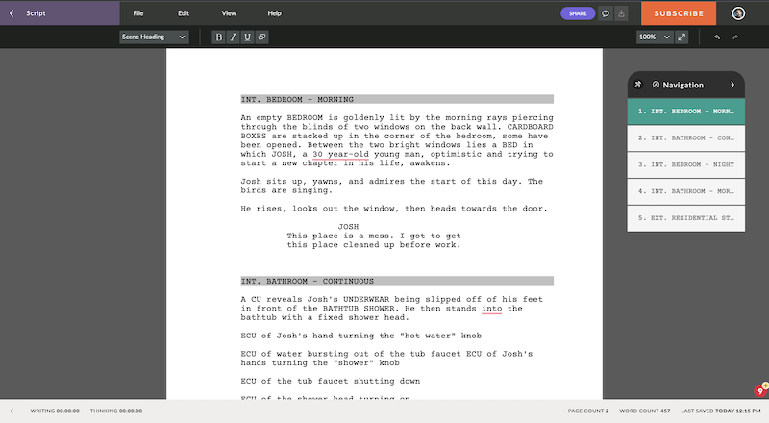Pin the Navigation panel with the pin icon
The height and width of the screenshot is (423, 769).
638,85
